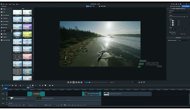This screenshot has height=110, width=190.
Task: Click the copy icon in timeline toolbar
Action: pos(33,85)
